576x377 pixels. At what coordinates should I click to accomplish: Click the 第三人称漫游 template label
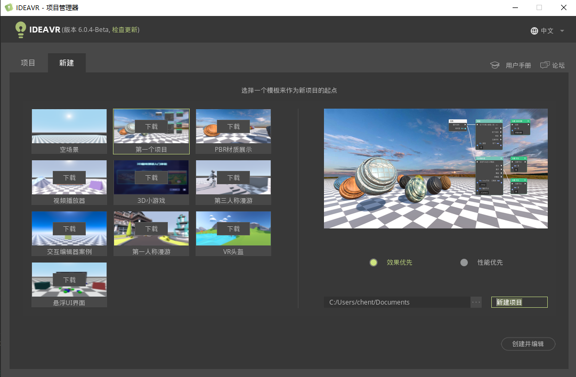click(x=233, y=200)
